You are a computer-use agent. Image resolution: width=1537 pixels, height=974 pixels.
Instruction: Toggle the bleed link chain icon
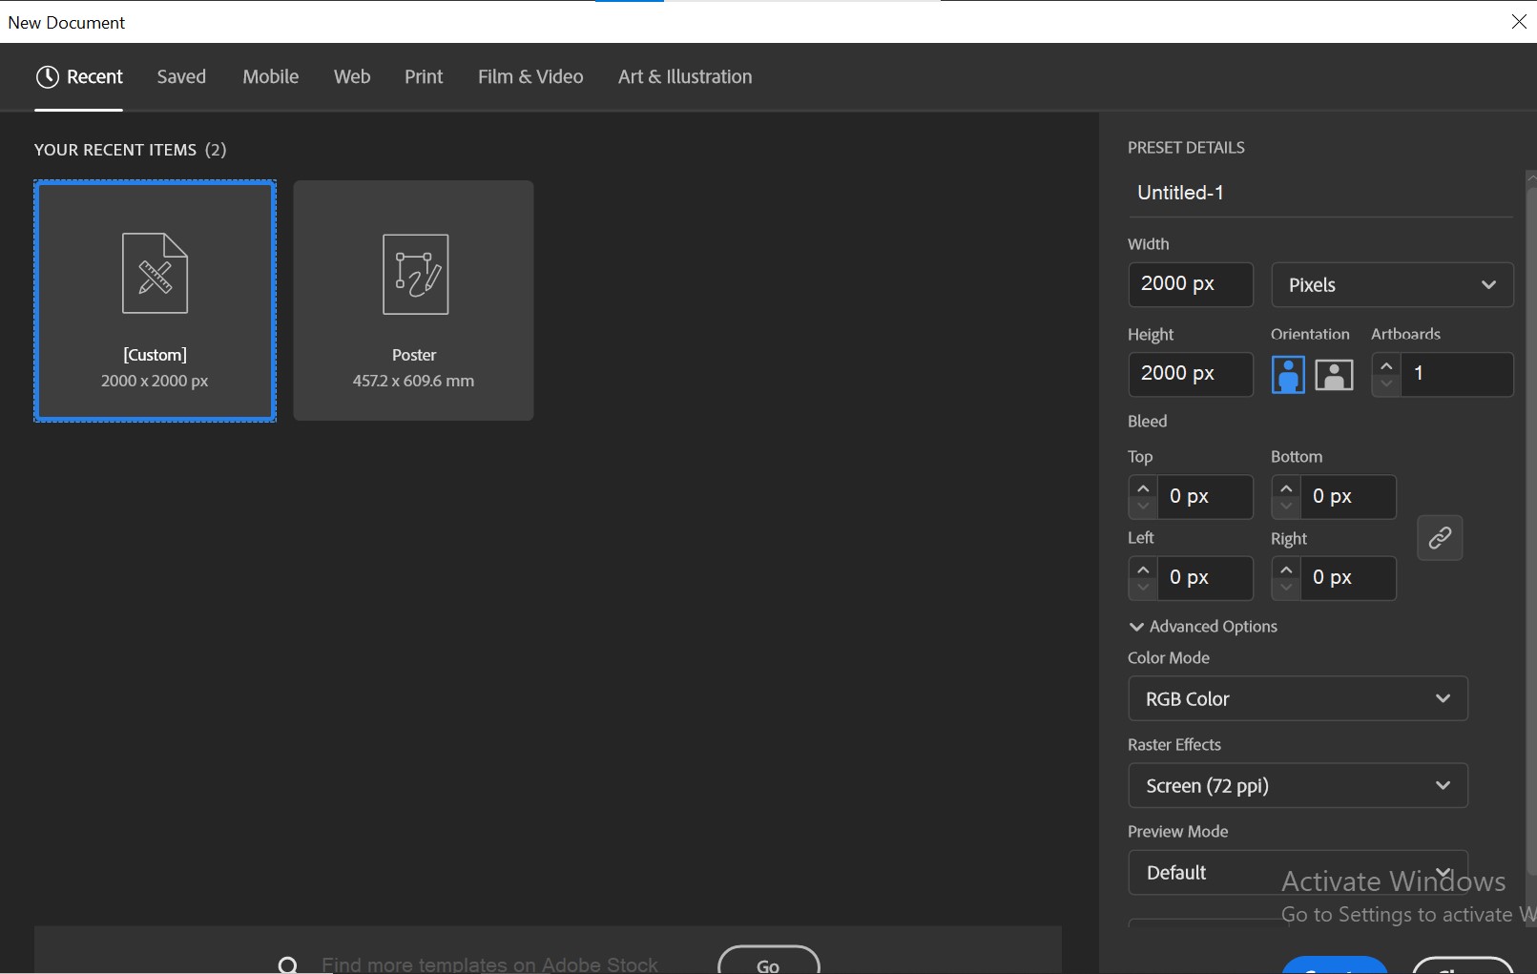(x=1440, y=538)
